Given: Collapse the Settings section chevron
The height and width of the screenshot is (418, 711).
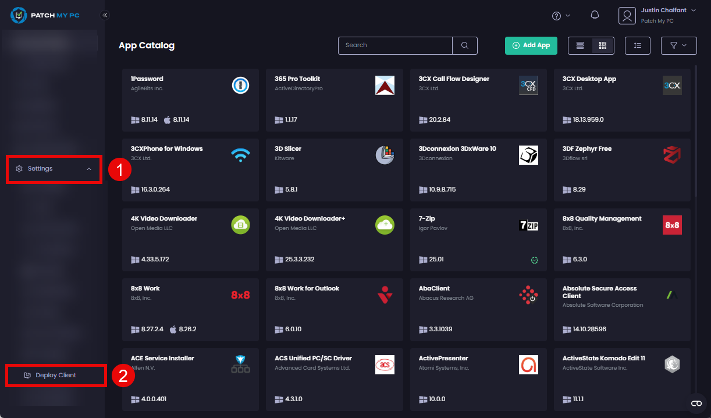Looking at the screenshot, I should pyautogui.click(x=88, y=169).
